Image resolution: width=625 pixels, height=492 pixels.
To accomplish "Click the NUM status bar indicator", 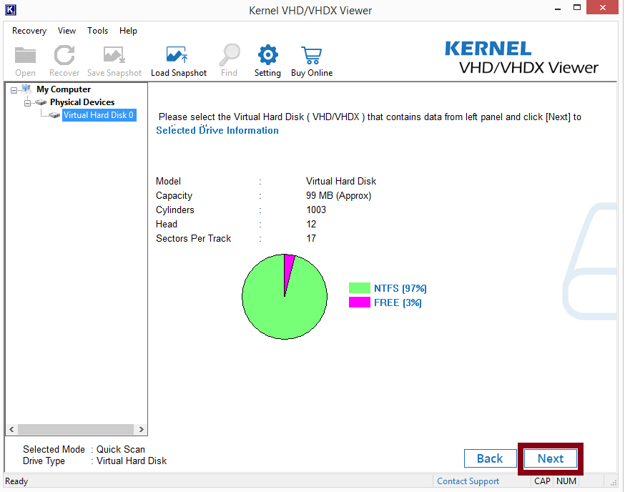I will pyautogui.click(x=566, y=481).
